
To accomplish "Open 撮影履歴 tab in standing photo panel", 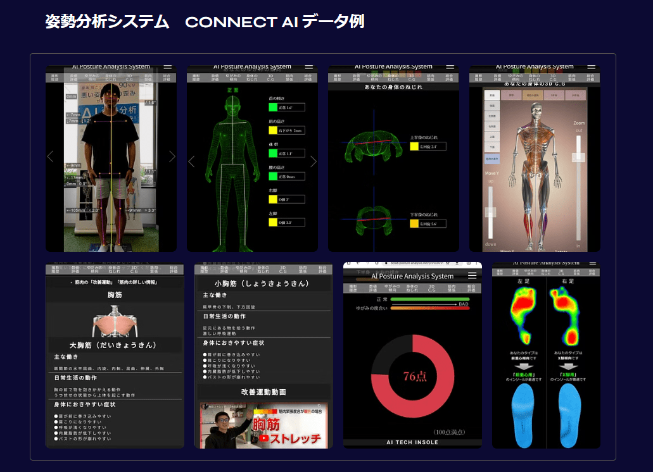I will pos(54,78).
